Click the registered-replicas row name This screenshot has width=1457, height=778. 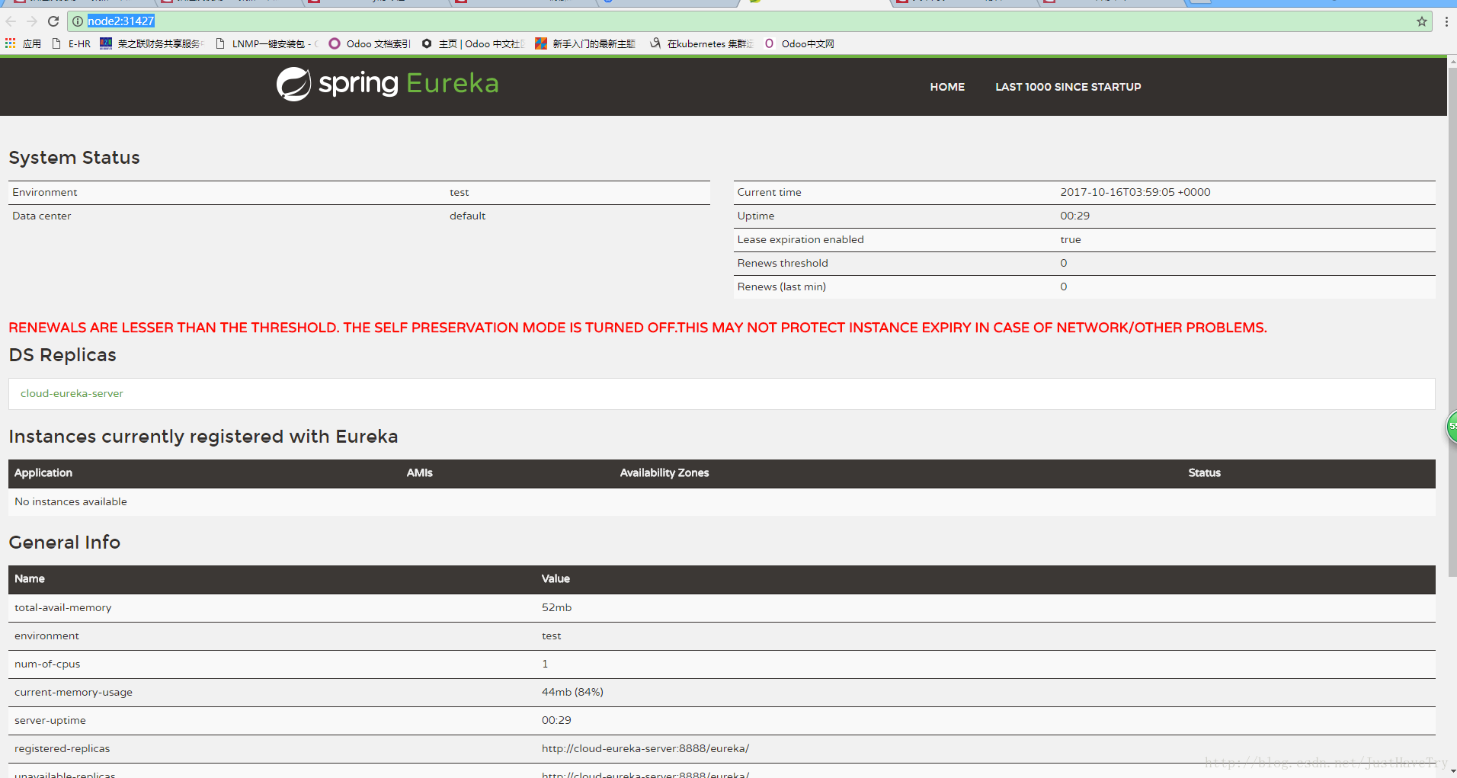click(x=62, y=748)
